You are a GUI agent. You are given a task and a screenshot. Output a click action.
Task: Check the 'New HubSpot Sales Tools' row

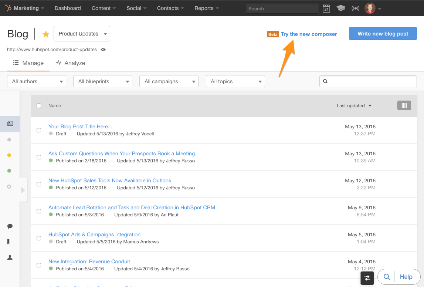click(39, 184)
